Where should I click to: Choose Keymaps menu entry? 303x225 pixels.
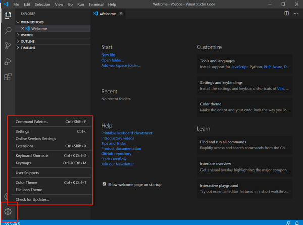coord(51,163)
